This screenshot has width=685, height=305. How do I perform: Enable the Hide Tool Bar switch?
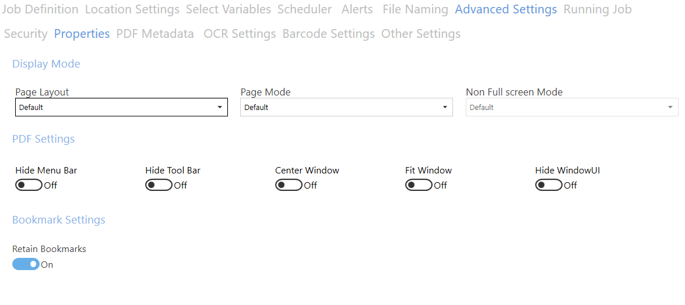point(159,185)
